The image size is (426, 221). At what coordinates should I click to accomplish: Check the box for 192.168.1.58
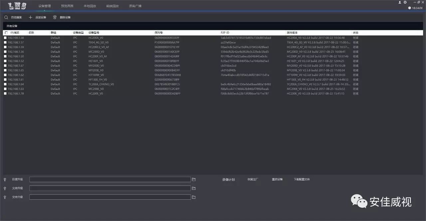coord(5,38)
